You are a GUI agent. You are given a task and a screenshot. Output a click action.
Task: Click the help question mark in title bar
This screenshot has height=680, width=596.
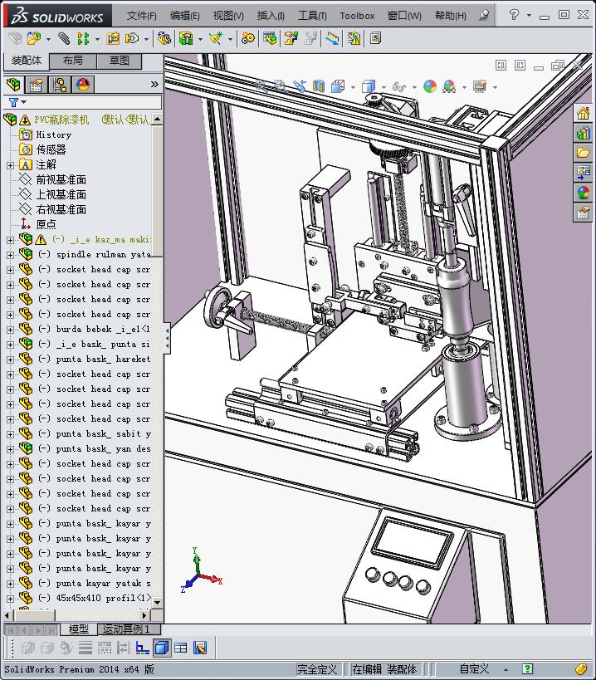pyautogui.click(x=514, y=15)
